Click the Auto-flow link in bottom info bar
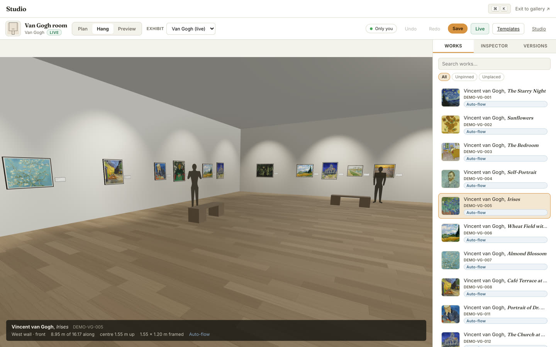 tap(199, 334)
